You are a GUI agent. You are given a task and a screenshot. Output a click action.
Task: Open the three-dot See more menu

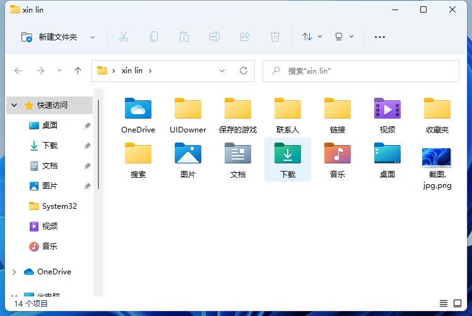[x=380, y=37]
